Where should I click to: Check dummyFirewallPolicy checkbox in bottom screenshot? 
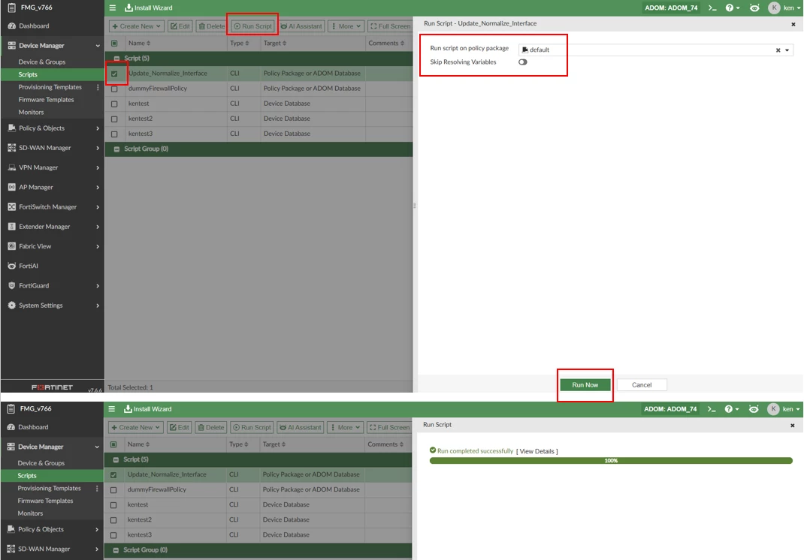coord(113,489)
